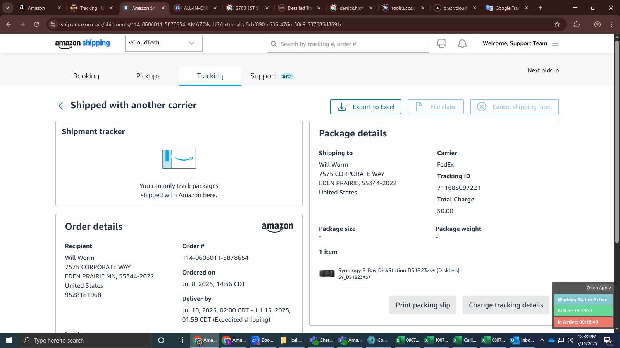
Task: Click the File claim button
Action: tap(436, 107)
